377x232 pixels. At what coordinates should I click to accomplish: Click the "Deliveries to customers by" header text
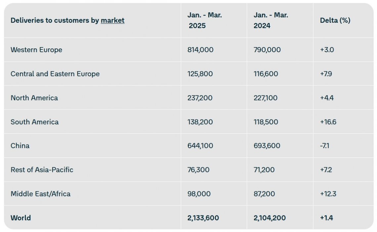(x=55, y=20)
